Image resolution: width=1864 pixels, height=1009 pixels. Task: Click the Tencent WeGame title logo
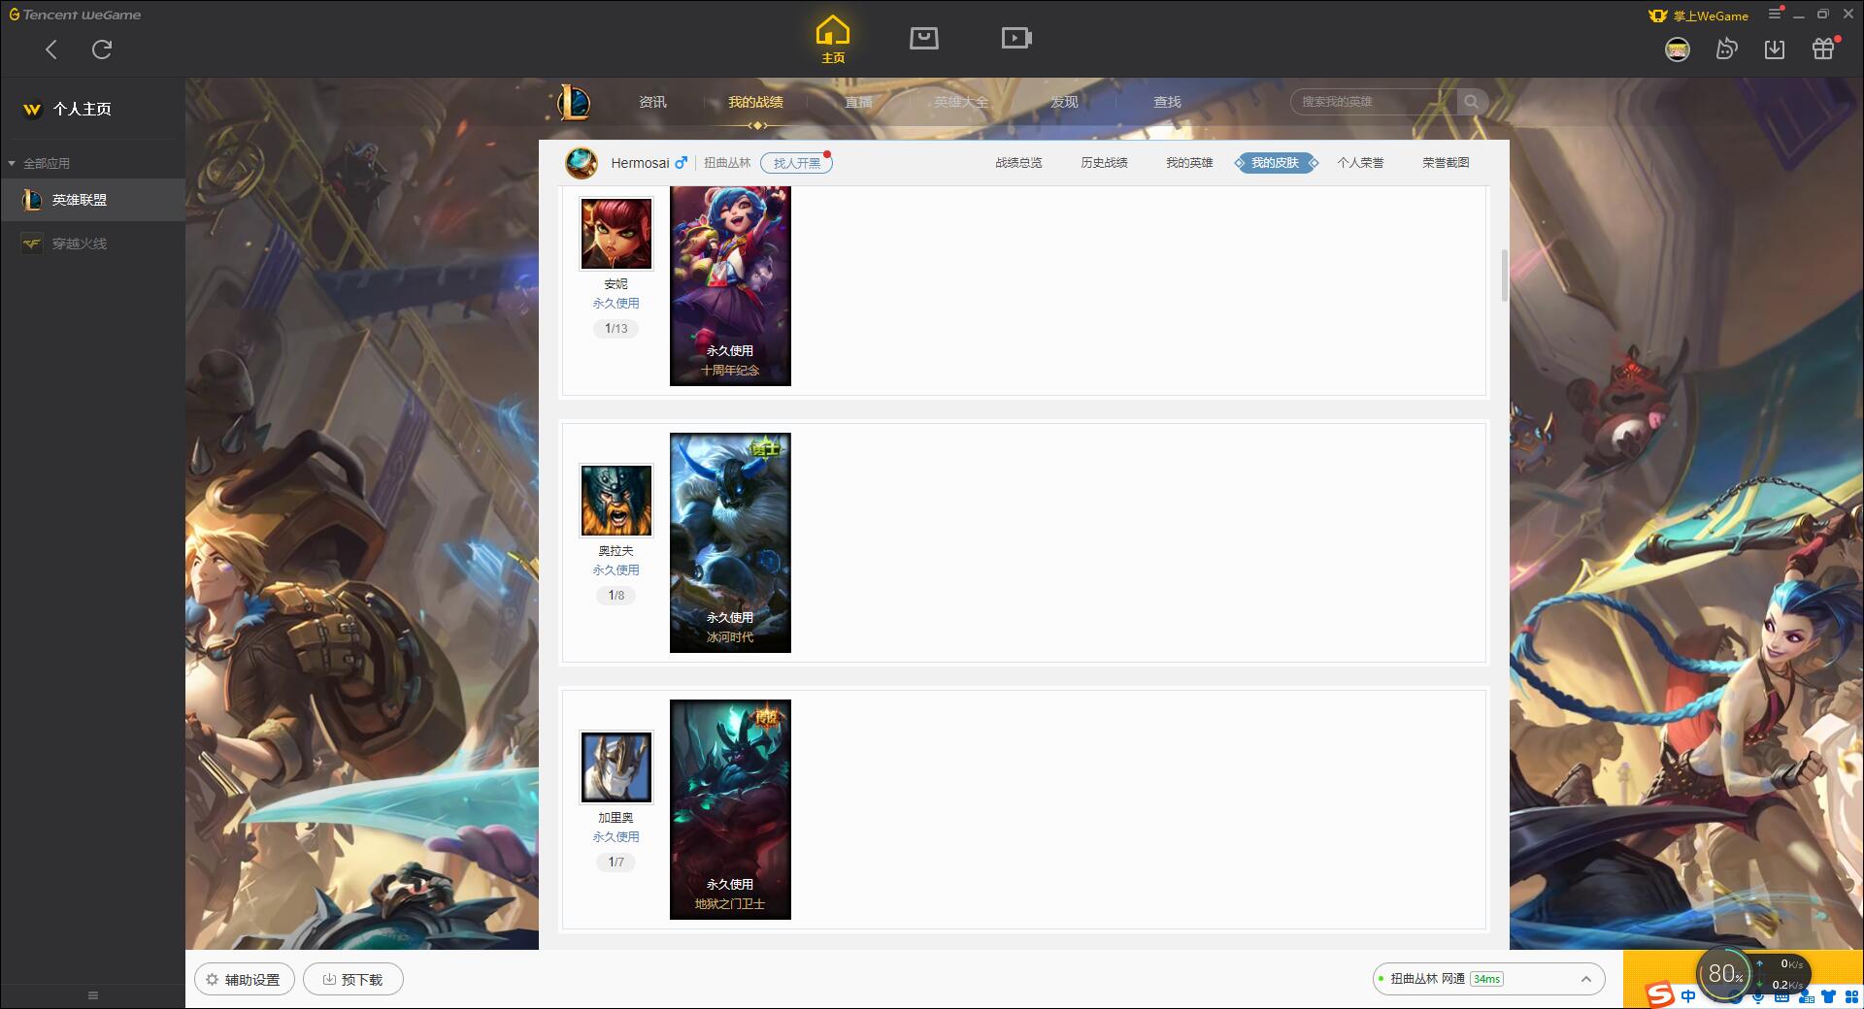(x=75, y=15)
